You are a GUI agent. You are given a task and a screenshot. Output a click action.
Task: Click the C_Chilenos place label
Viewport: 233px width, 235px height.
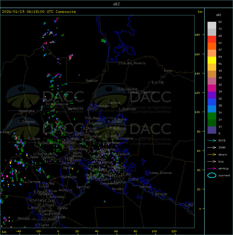(x=27, y=122)
